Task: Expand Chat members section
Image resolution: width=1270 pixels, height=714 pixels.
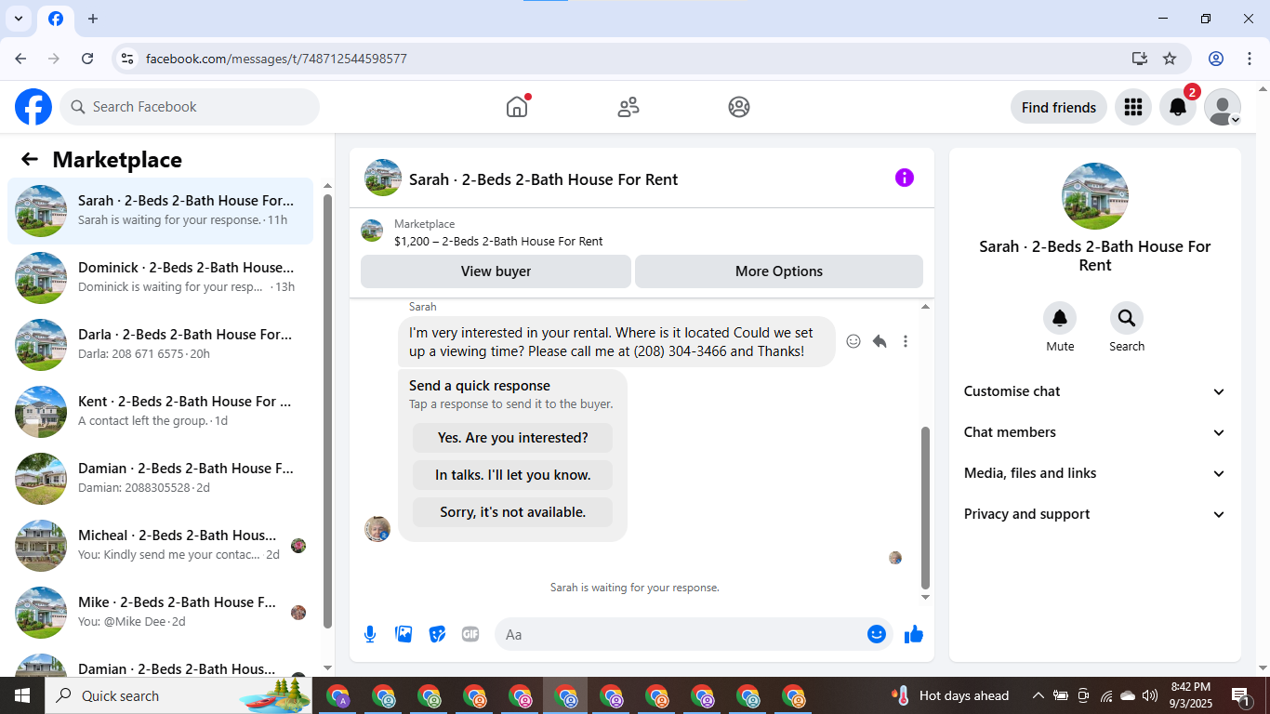Action: pyautogui.click(x=1095, y=432)
